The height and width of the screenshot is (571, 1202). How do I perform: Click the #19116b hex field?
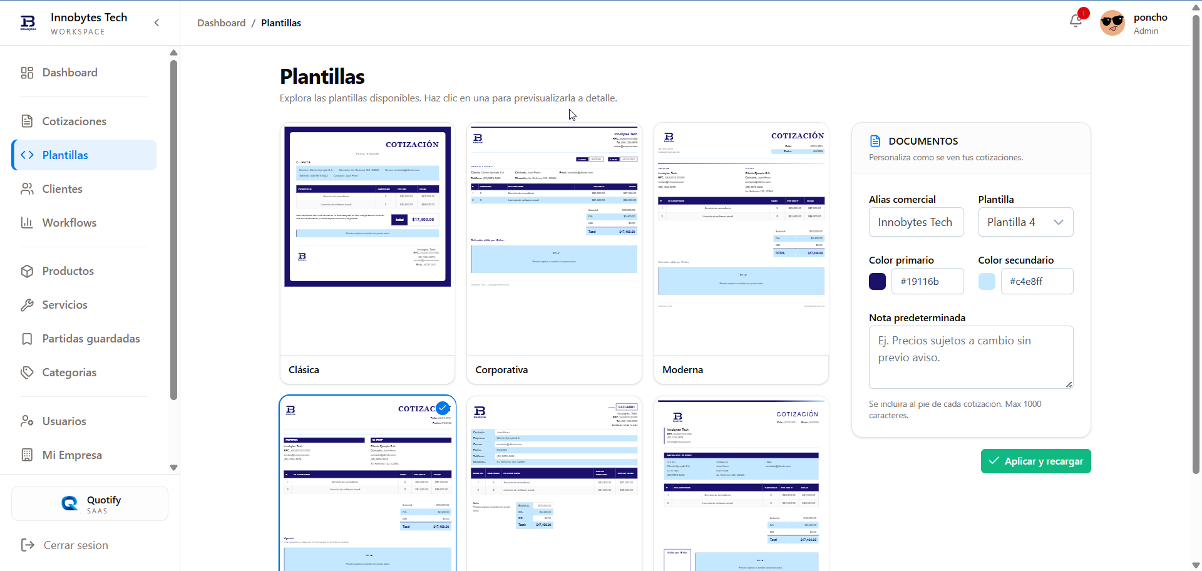coord(927,282)
